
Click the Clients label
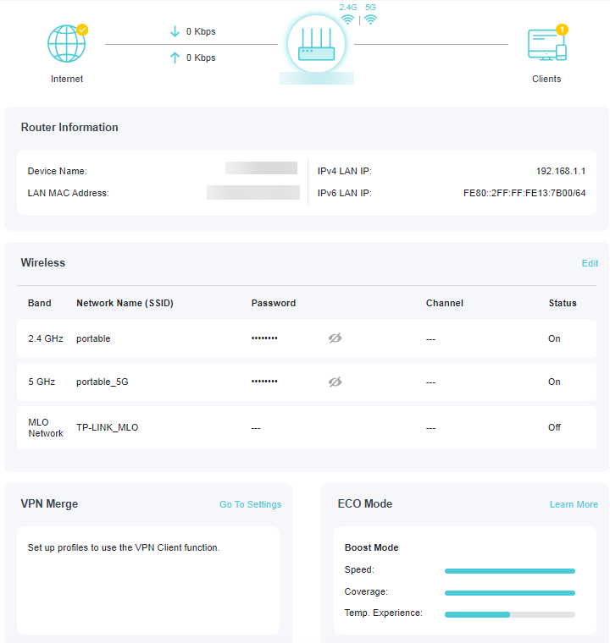[x=546, y=79]
